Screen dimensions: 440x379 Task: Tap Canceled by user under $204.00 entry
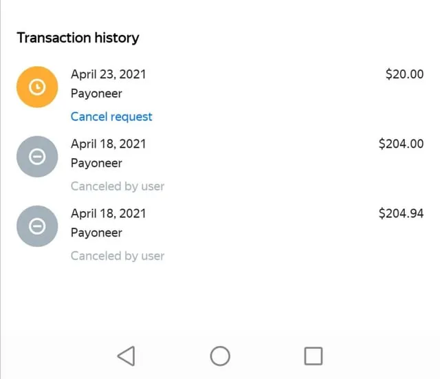coord(118,186)
